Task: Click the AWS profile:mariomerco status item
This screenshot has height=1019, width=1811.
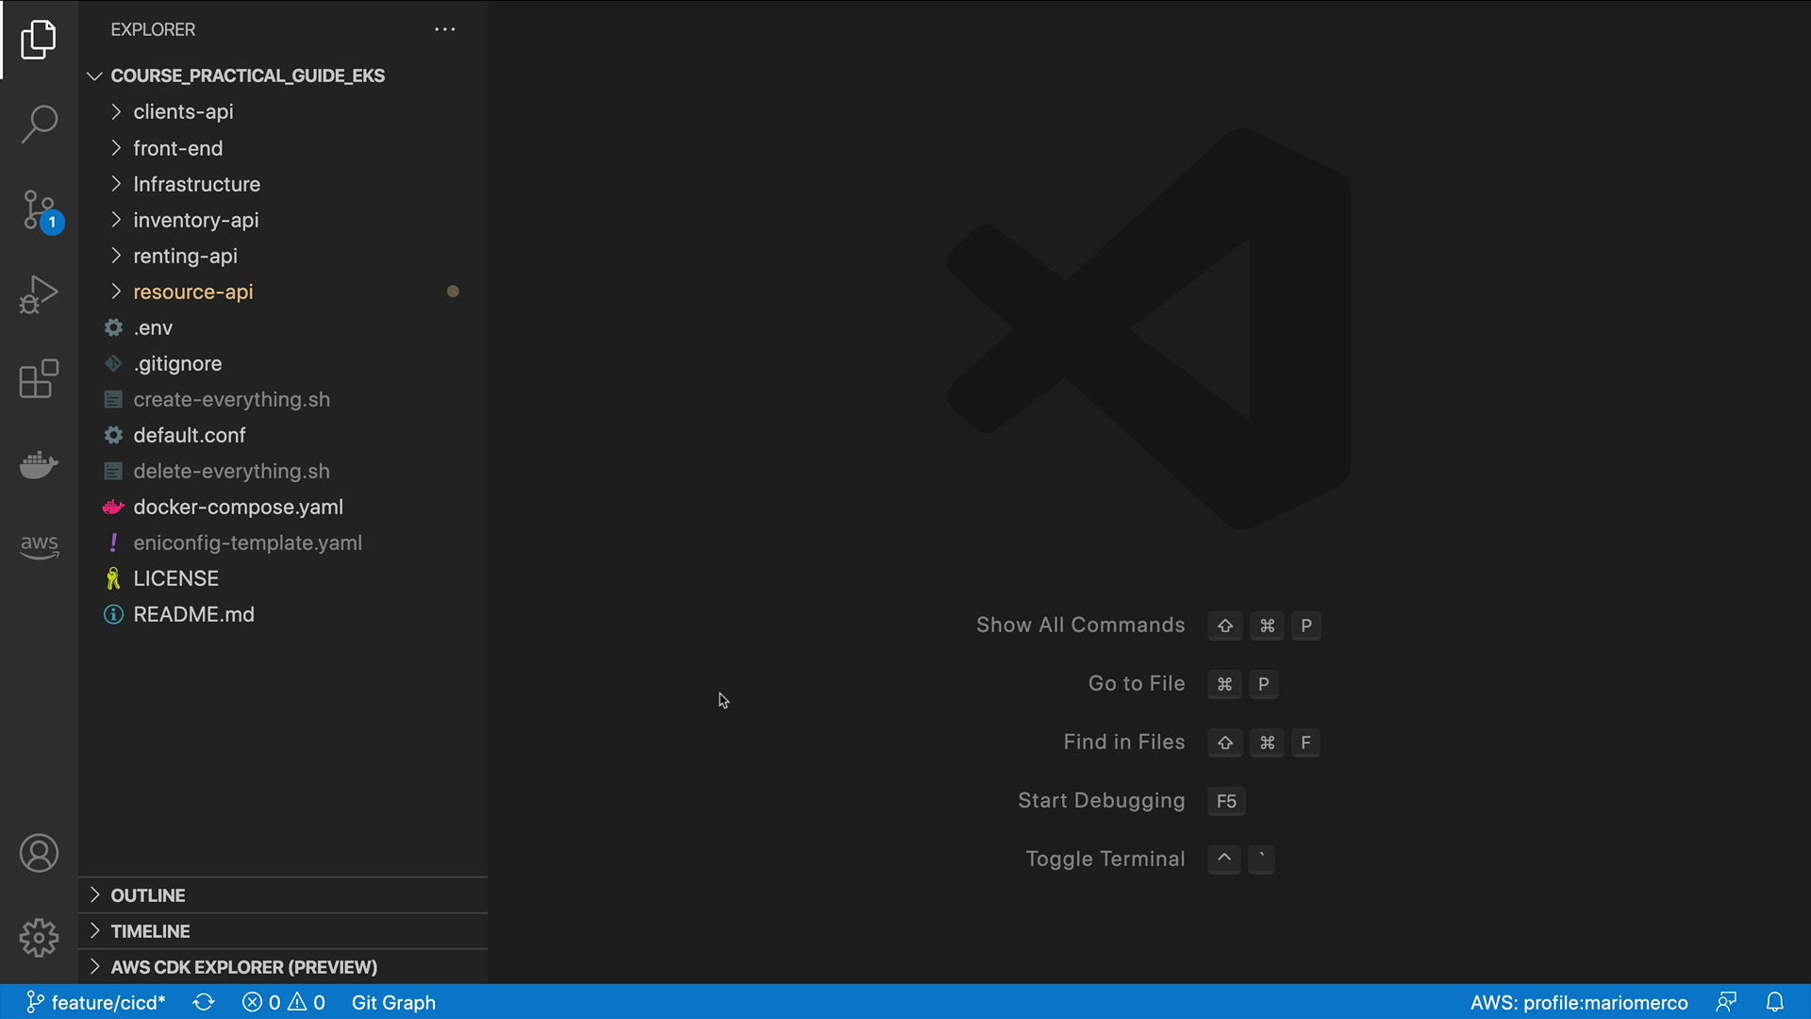Action: pos(1578,1002)
